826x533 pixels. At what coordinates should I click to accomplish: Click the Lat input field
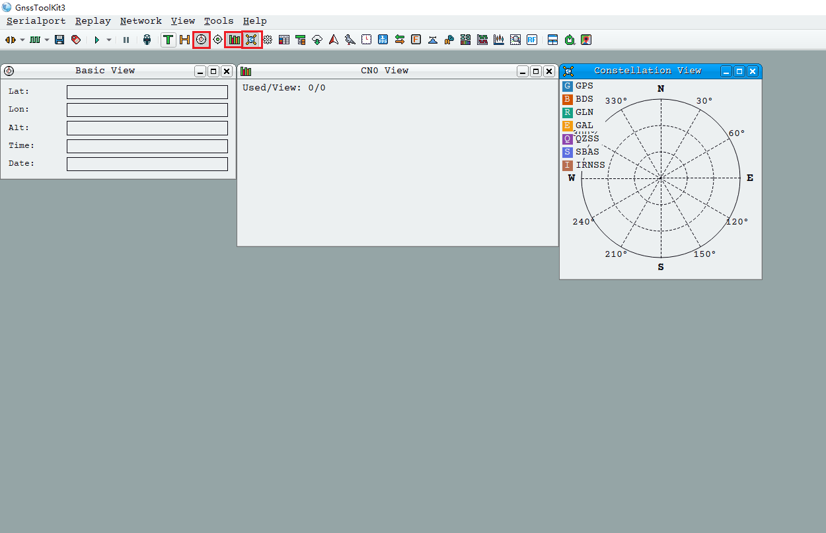[147, 92]
